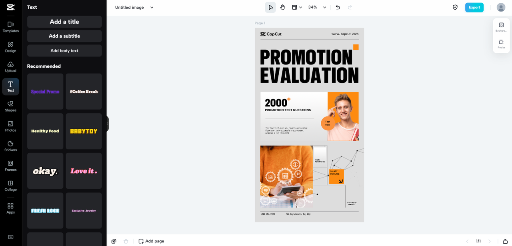
Task: Choose the Healthy Food text style
Action: pyautogui.click(x=45, y=131)
